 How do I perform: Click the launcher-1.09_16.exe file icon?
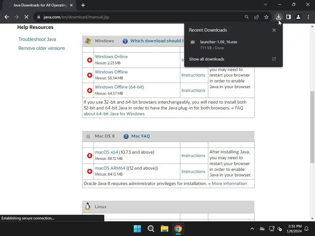point(193,42)
